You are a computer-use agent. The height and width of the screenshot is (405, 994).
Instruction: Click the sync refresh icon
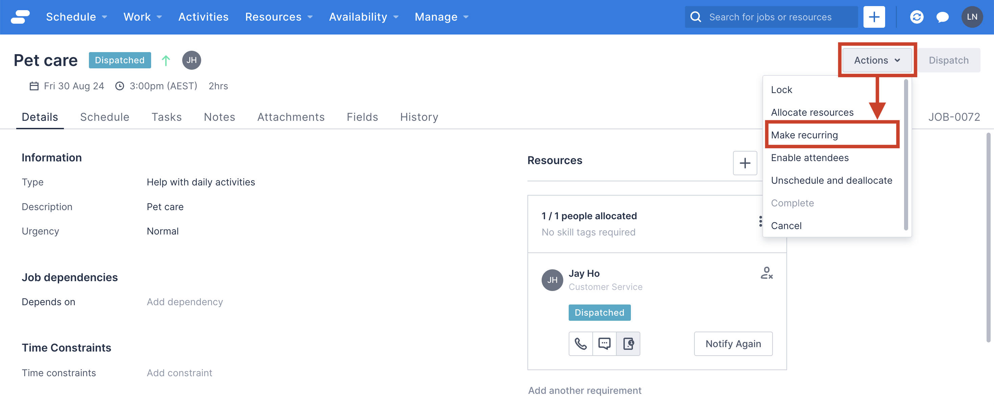pos(917,17)
